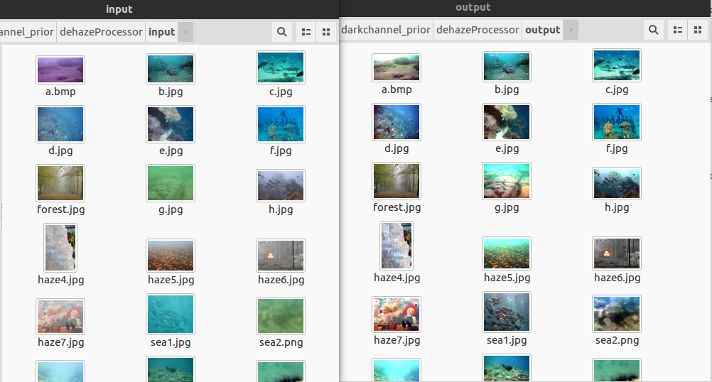The image size is (712, 382).
Task: Select sea1.jpg thumbnail in input window
Action: coord(171,314)
